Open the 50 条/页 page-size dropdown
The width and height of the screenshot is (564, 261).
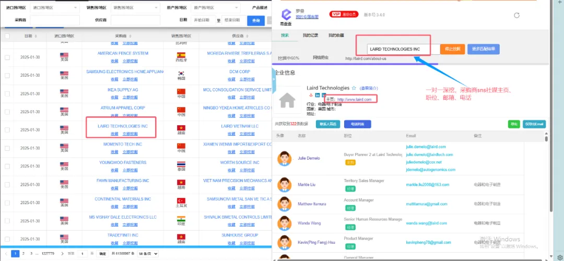(148, 254)
